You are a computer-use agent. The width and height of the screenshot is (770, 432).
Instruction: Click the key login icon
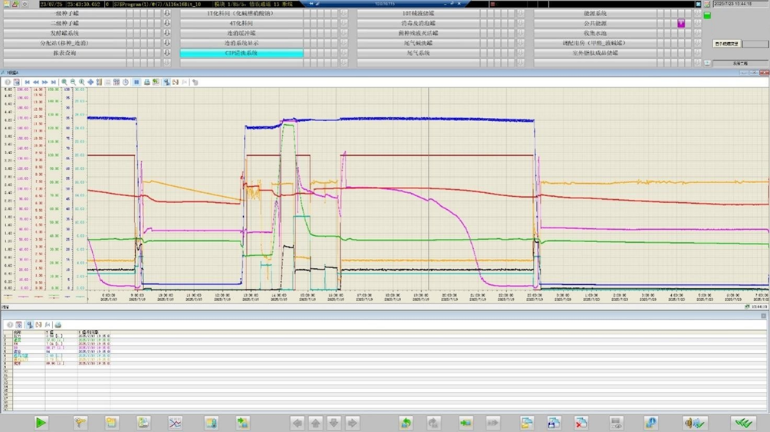point(80,423)
